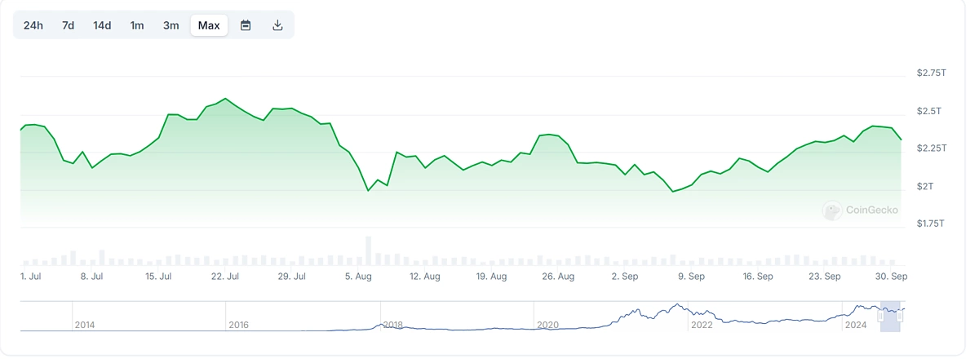The image size is (979, 359).
Task: Click the tallest volume bar near 5. Aug
Action: click(369, 250)
